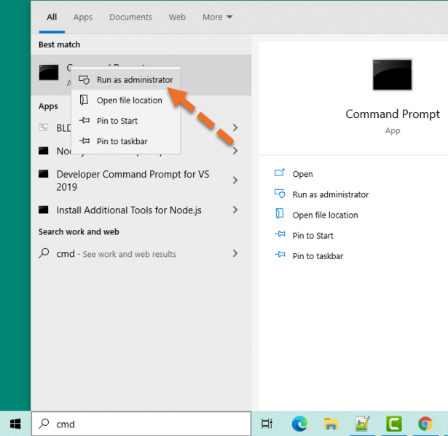Click the Command Prompt best match icon
Image resolution: width=448 pixels, height=436 pixels.
49,73
